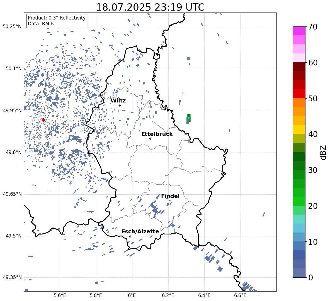Click the title 18.07.2025 23:19 UTC
Image resolution: width=330 pixels, height=301 pixels.
click(150, 7)
